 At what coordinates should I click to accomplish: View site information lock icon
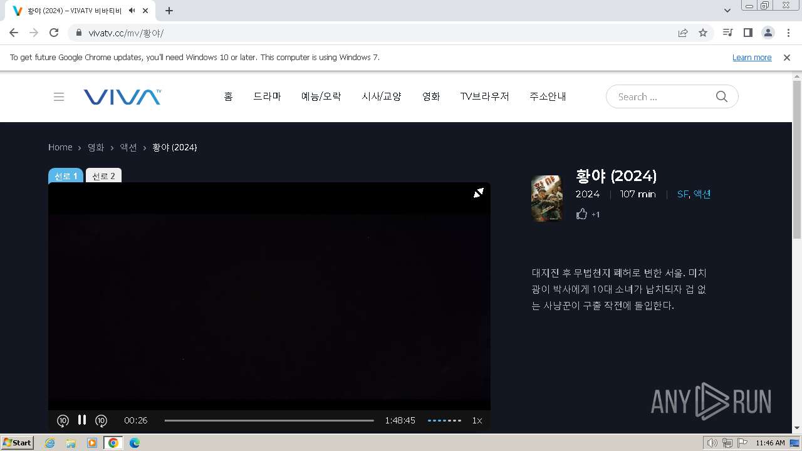[x=79, y=33]
